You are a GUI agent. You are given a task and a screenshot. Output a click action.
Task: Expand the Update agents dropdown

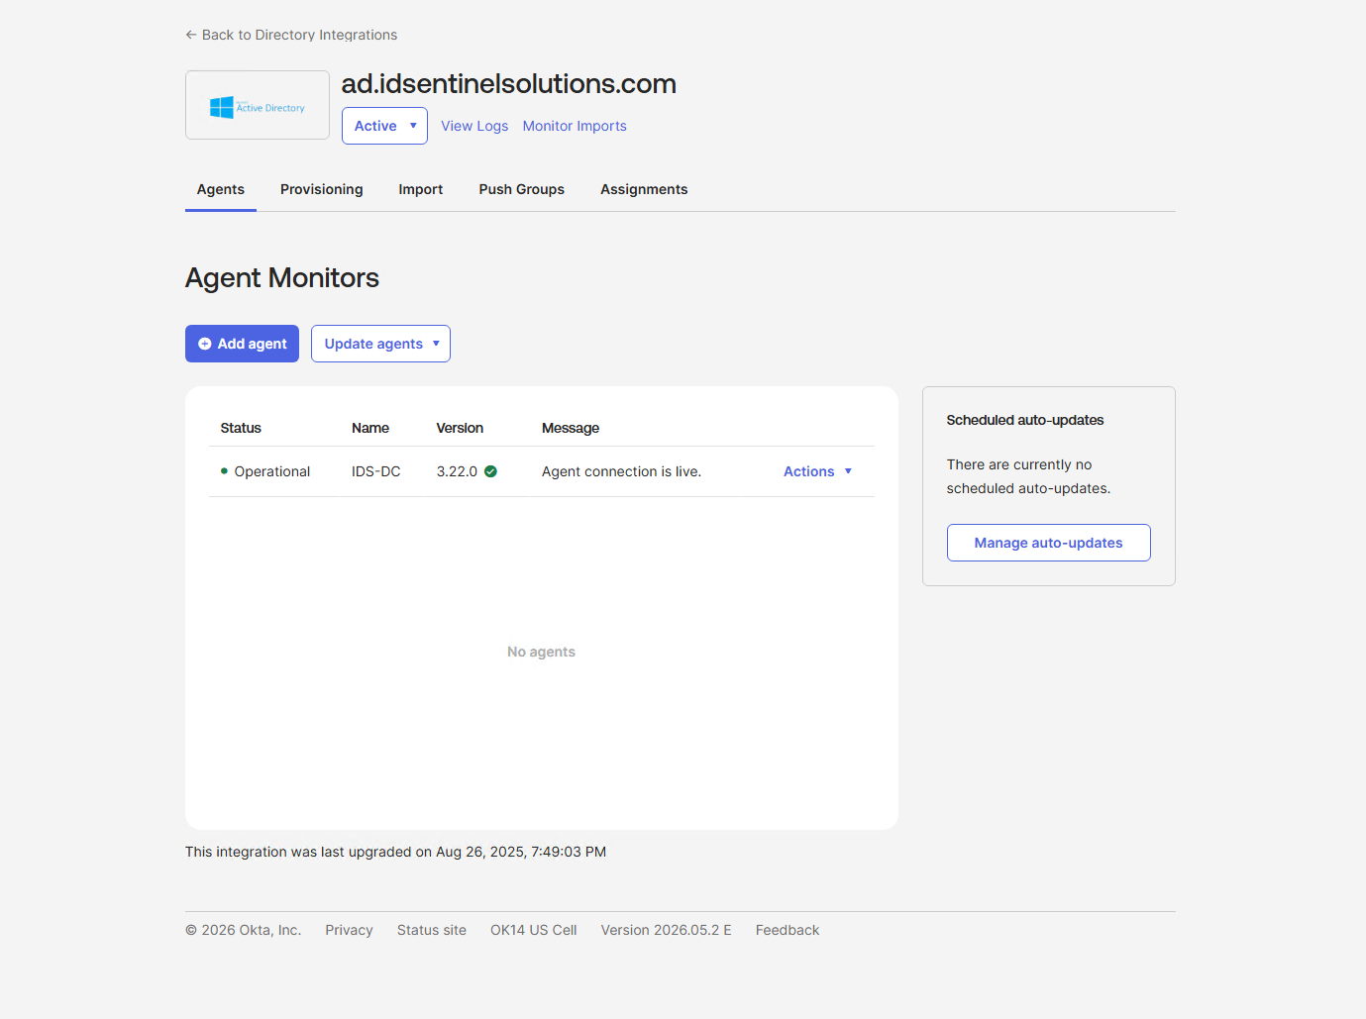pyautogui.click(x=380, y=344)
